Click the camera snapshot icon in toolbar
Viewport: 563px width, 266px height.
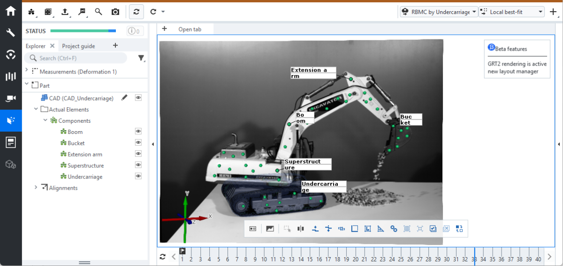tap(115, 12)
